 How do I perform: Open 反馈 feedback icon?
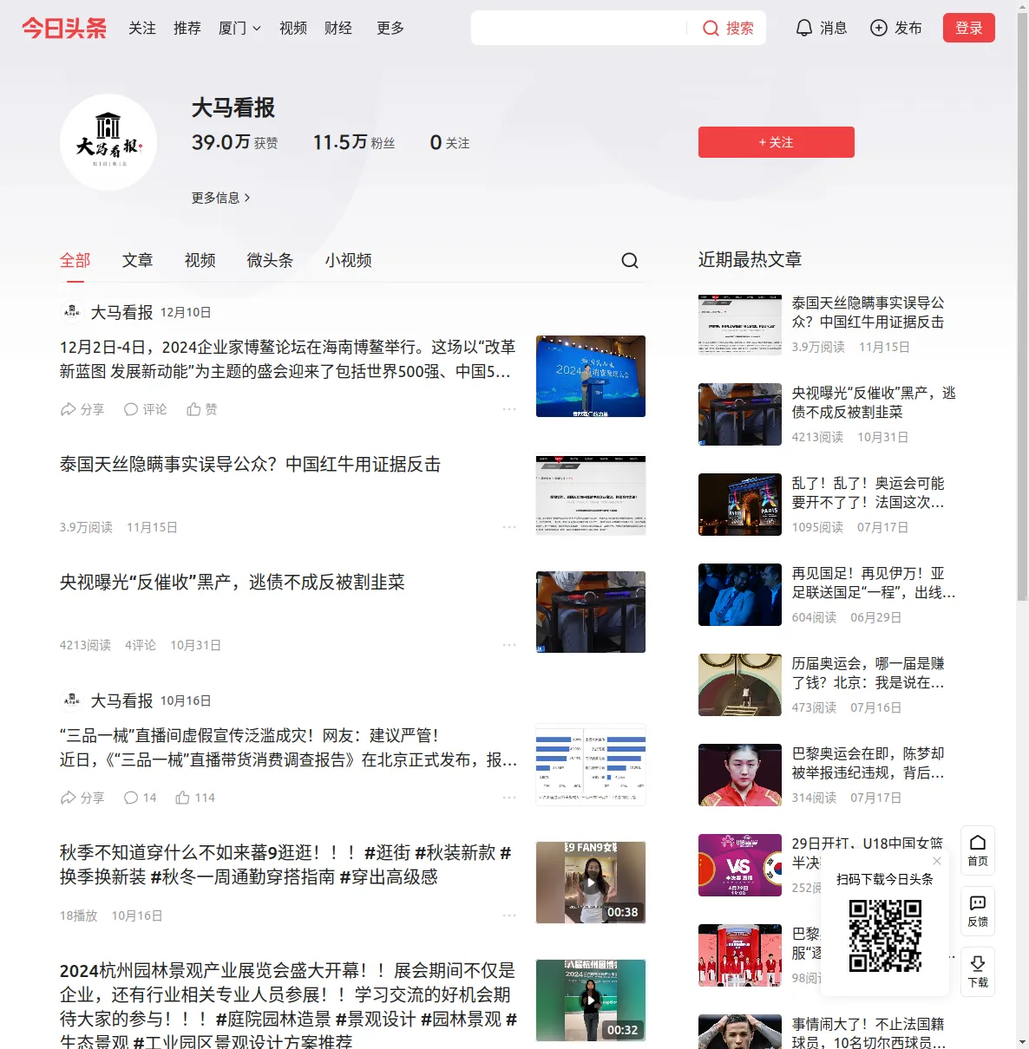978,911
